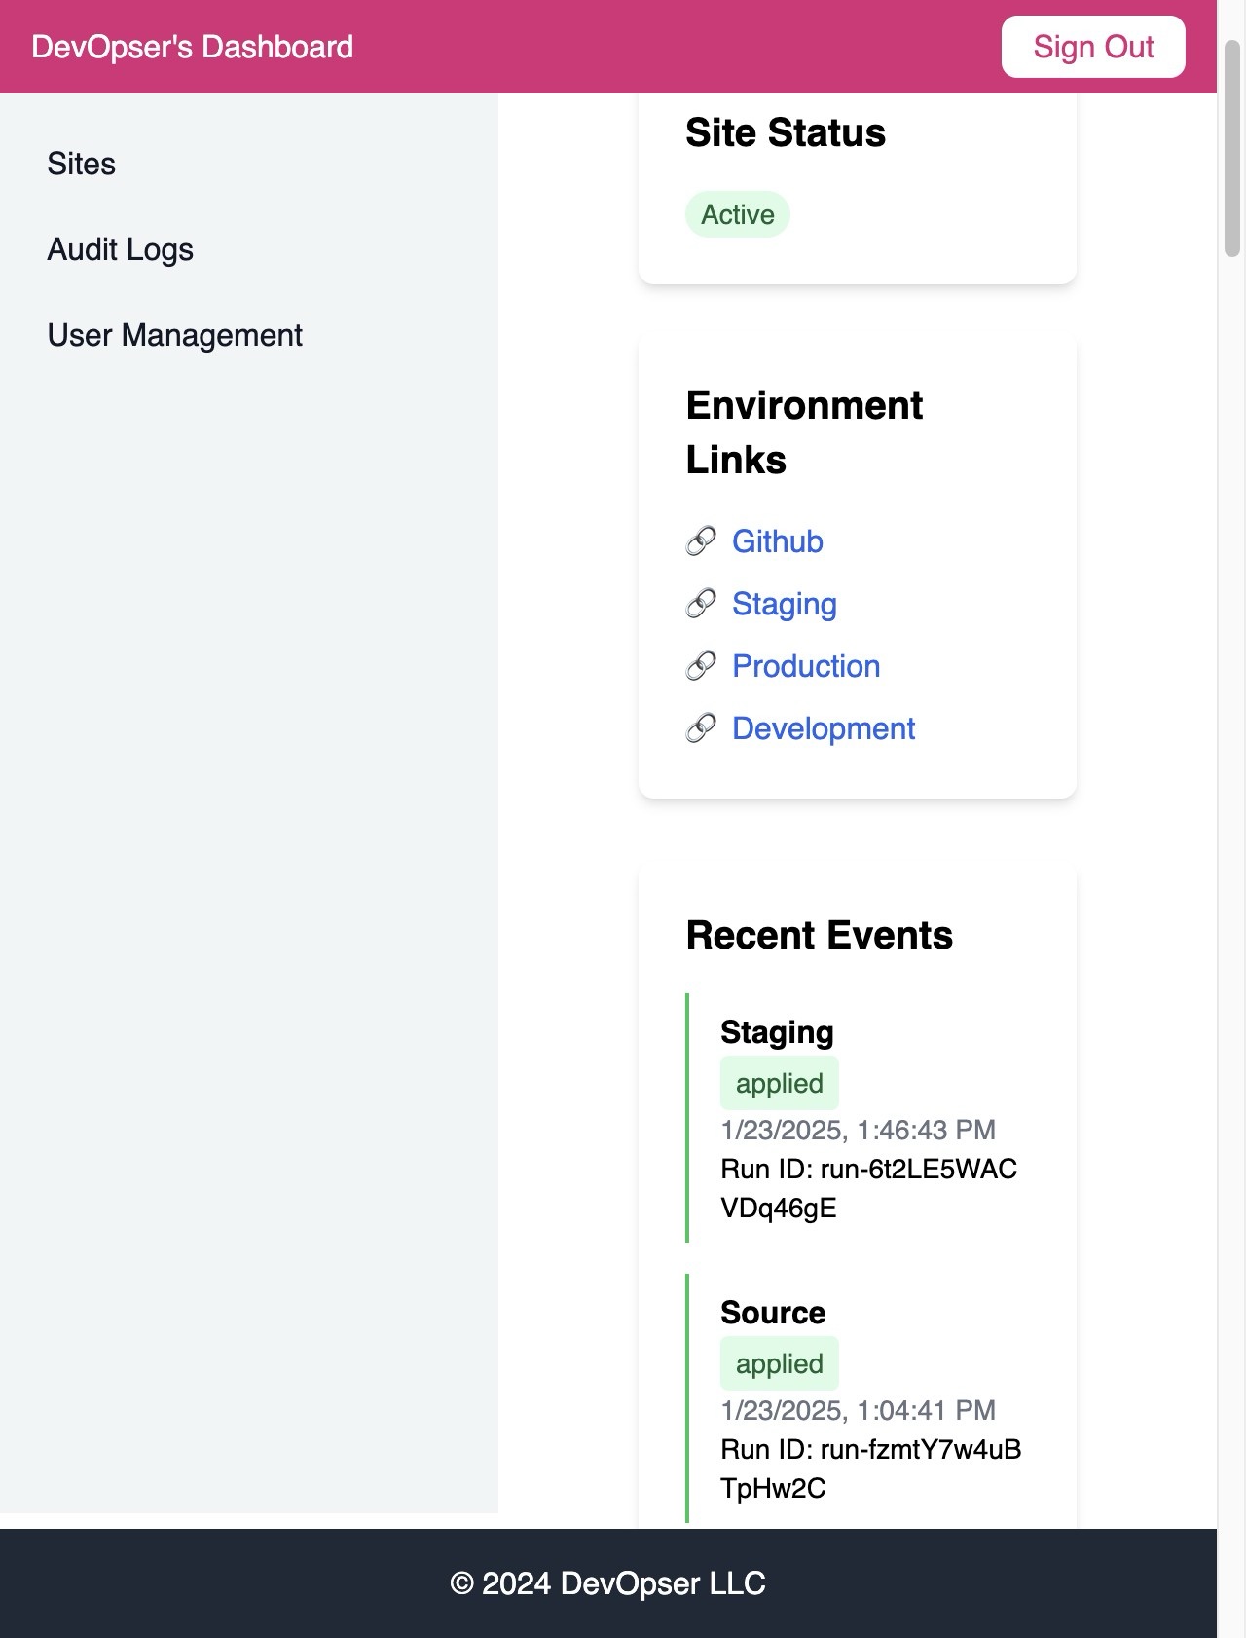Sign out of the dashboard
Image resolution: width=1246 pixels, height=1638 pixels.
tap(1093, 47)
